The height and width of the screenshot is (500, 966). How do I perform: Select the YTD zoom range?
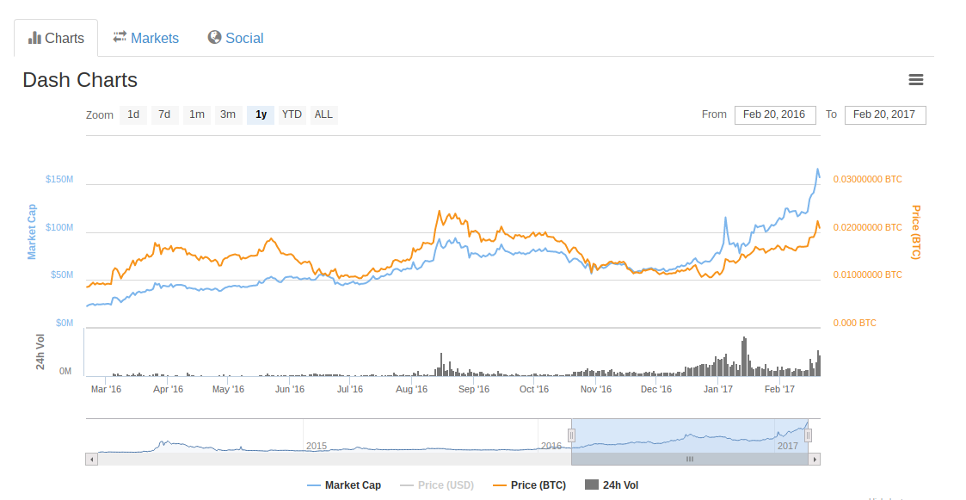[292, 114]
